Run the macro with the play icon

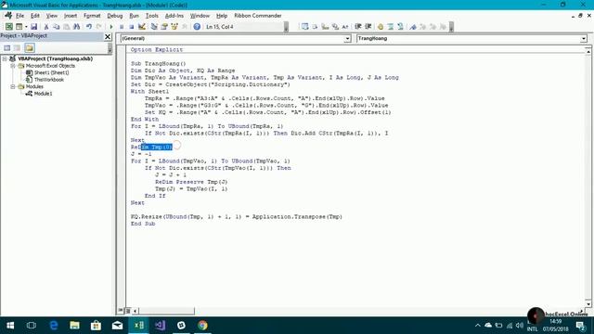click(x=111, y=27)
